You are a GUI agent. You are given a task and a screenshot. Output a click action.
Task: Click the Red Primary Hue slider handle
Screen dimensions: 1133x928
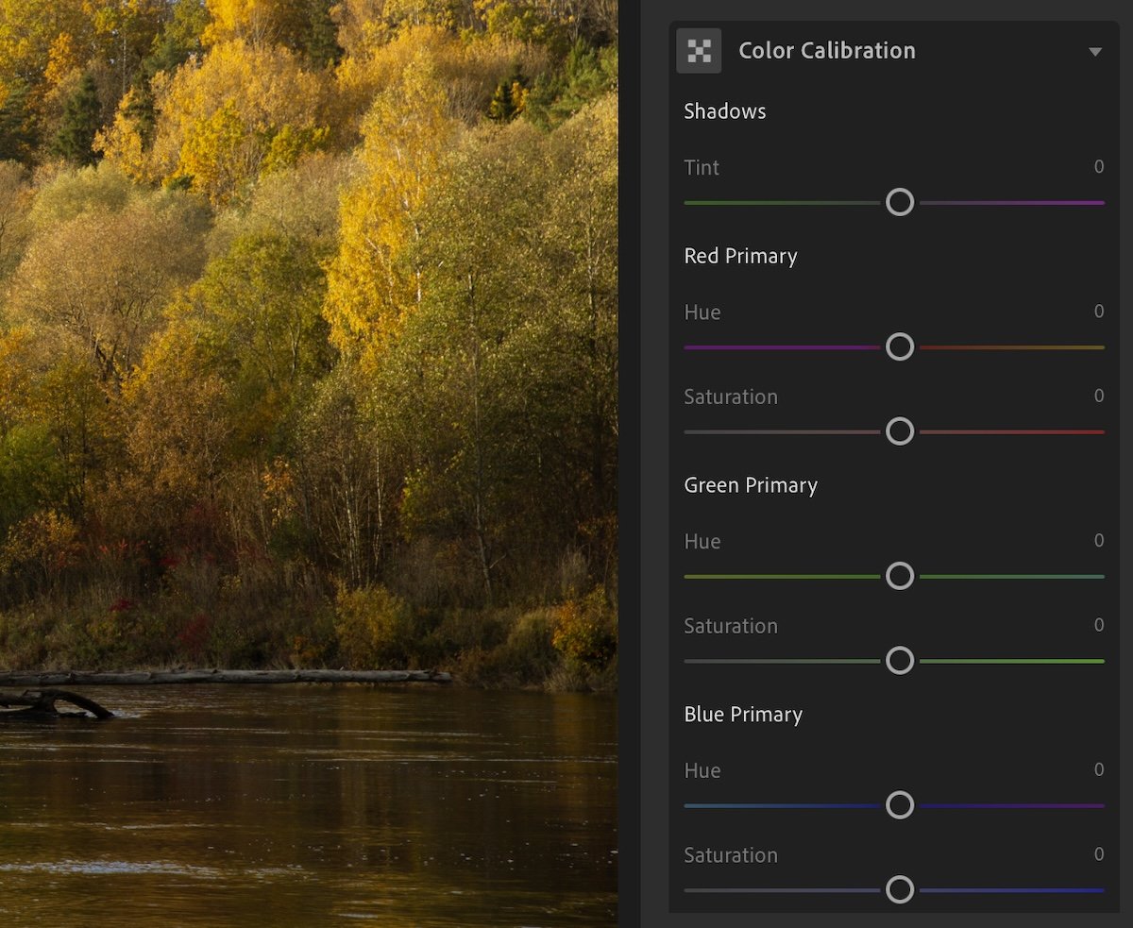click(x=900, y=346)
